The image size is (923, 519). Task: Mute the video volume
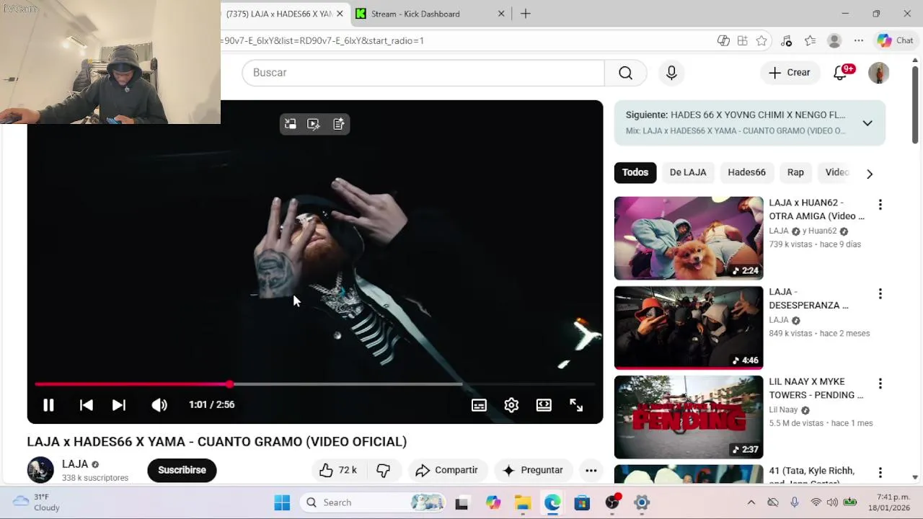coord(159,405)
